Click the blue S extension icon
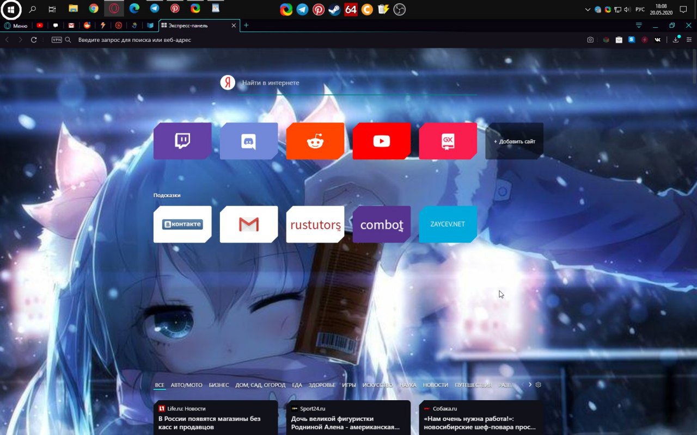 click(632, 40)
